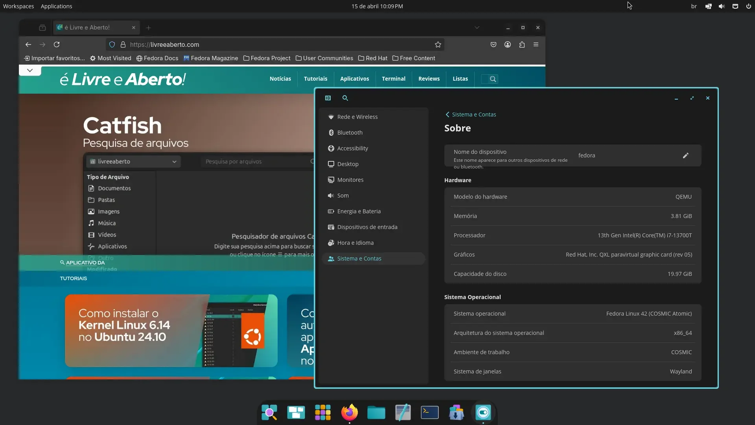
Task: Expand the Free Content bookmark folder
Action: tap(414, 58)
